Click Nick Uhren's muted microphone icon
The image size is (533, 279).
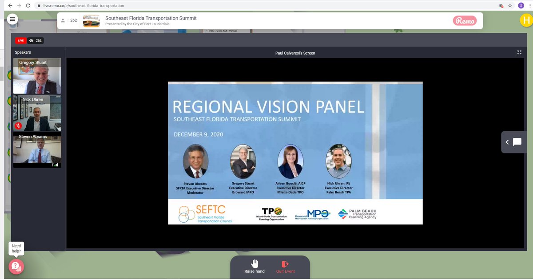click(19, 126)
